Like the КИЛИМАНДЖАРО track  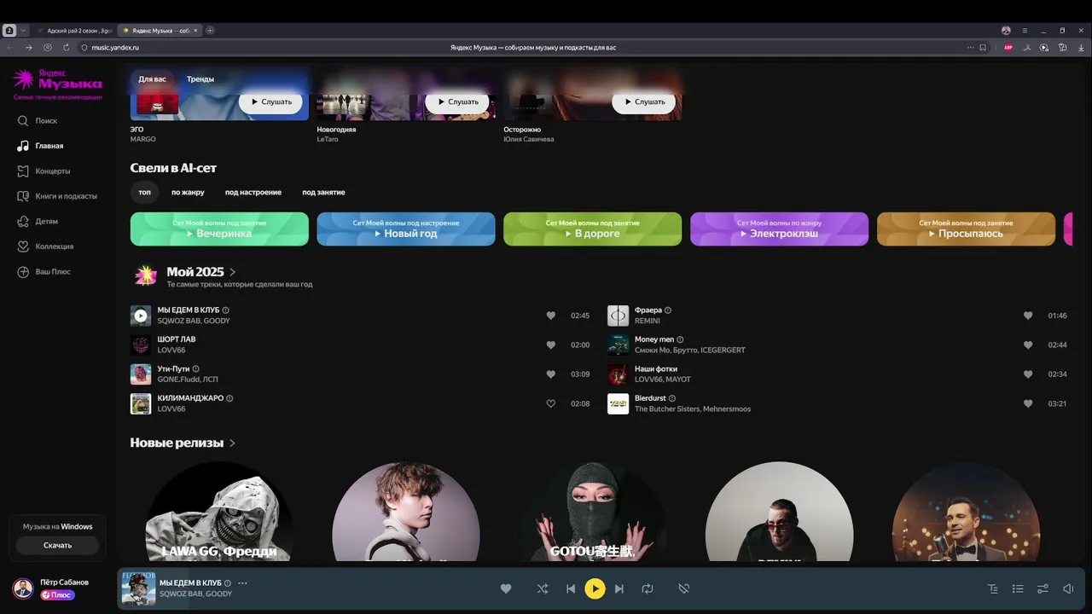(551, 403)
